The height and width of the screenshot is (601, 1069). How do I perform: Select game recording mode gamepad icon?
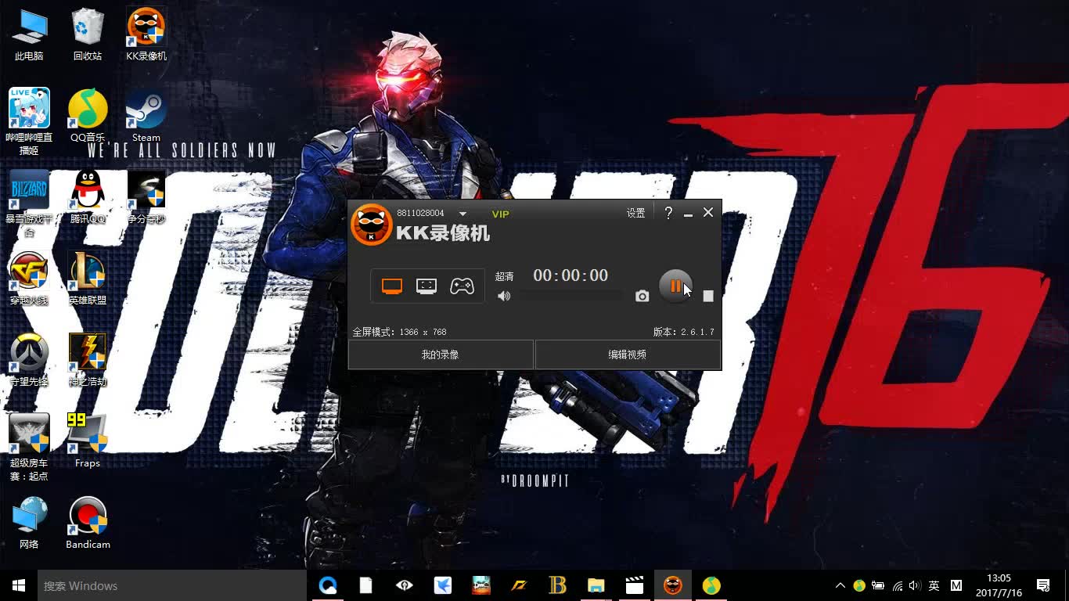click(x=462, y=286)
